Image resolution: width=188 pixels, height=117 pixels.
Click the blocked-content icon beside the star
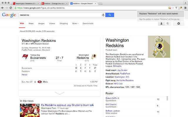click(x=169, y=8)
